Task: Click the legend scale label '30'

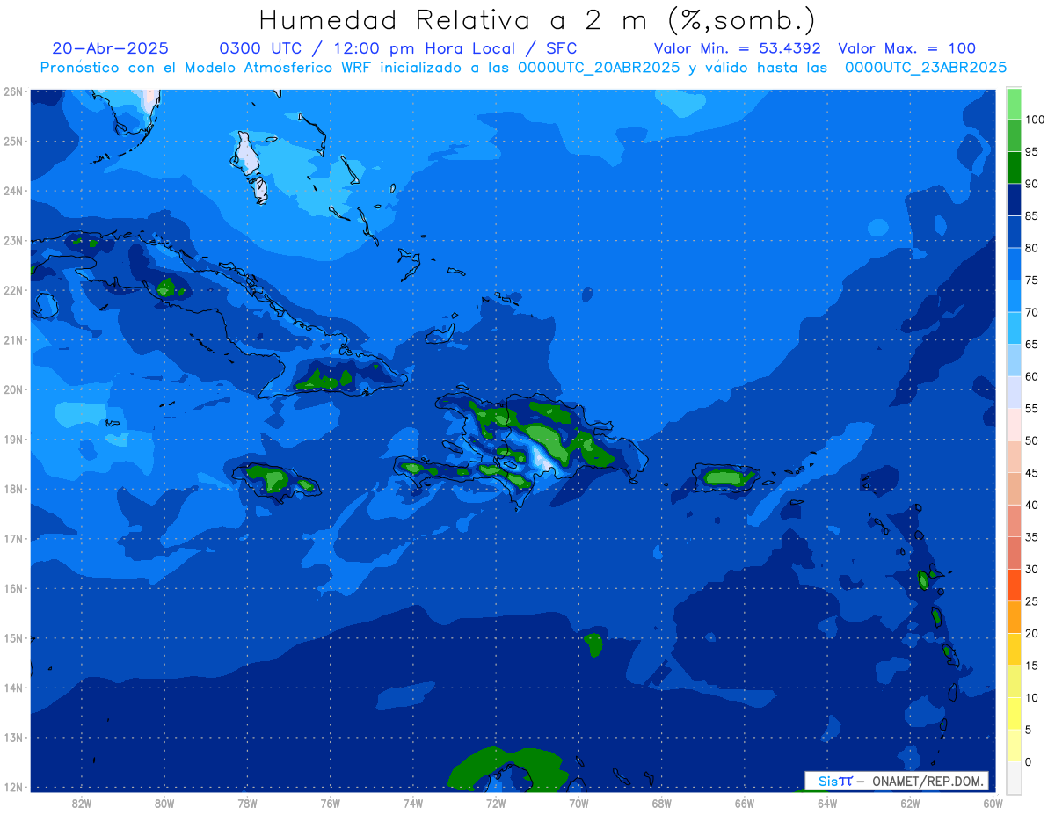Action: (1031, 569)
